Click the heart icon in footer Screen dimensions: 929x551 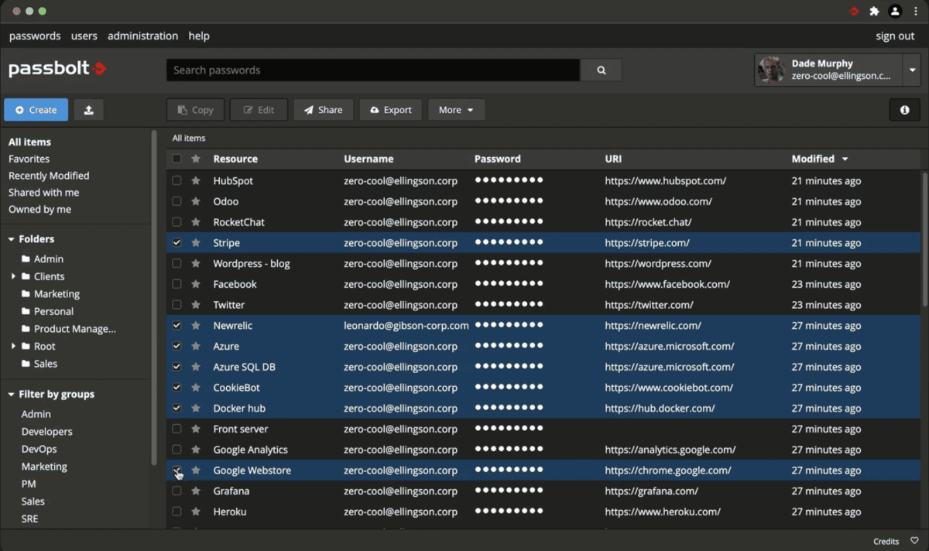click(x=914, y=541)
